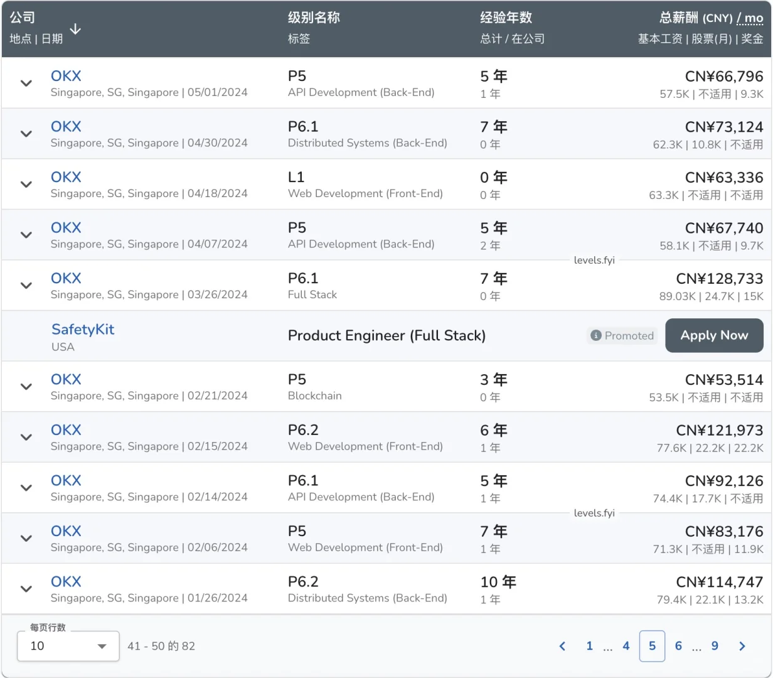Click the 经验年数 column header
The height and width of the screenshot is (678, 773).
point(506,18)
